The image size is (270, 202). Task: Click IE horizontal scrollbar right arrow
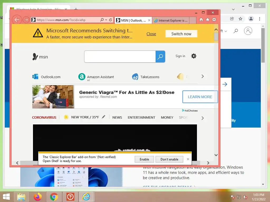(x=208, y=163)
